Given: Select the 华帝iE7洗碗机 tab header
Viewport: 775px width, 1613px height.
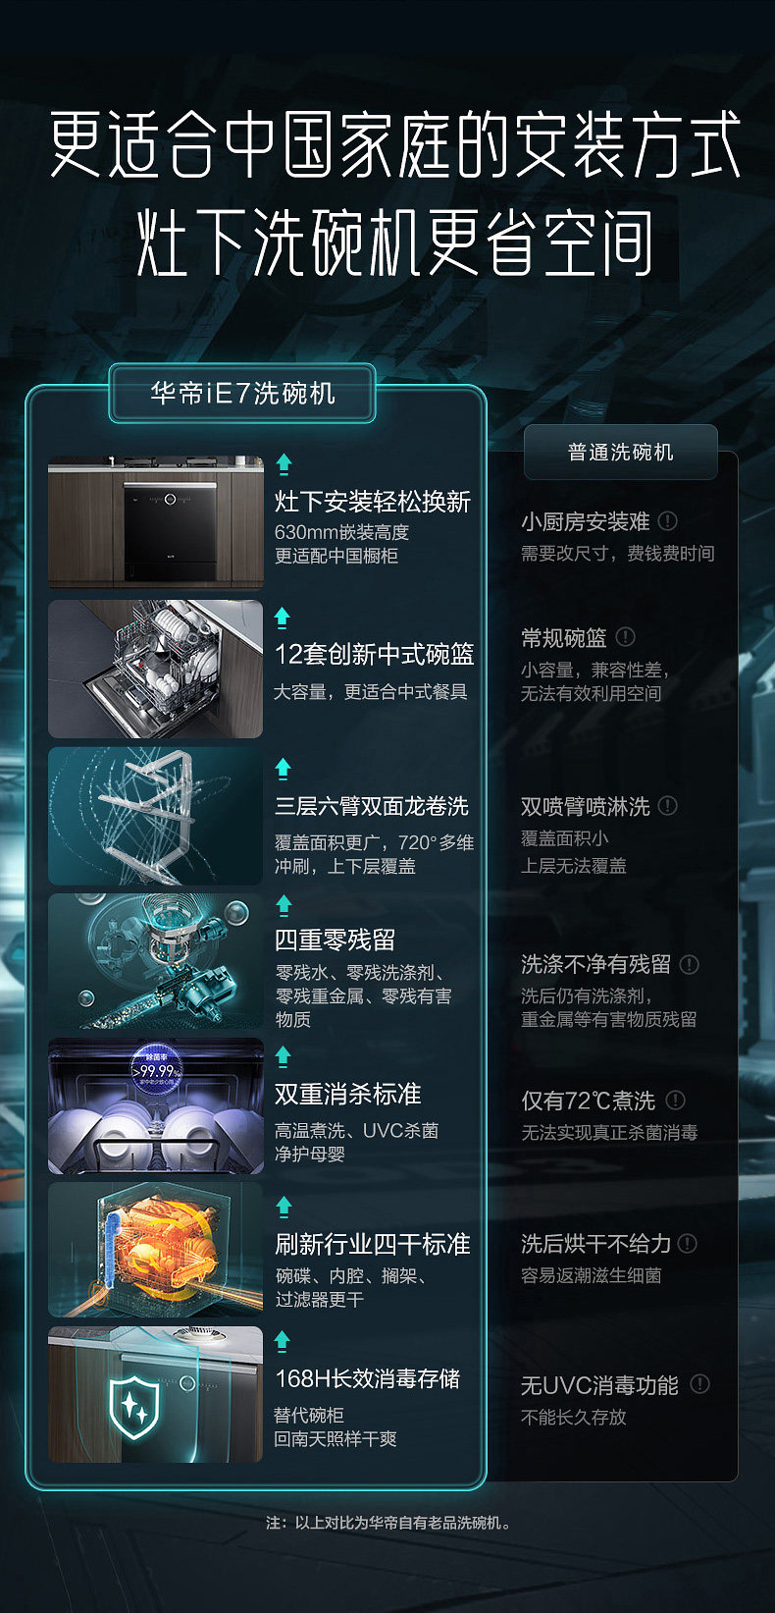Looking at the screenshot, I should [242, 394].
